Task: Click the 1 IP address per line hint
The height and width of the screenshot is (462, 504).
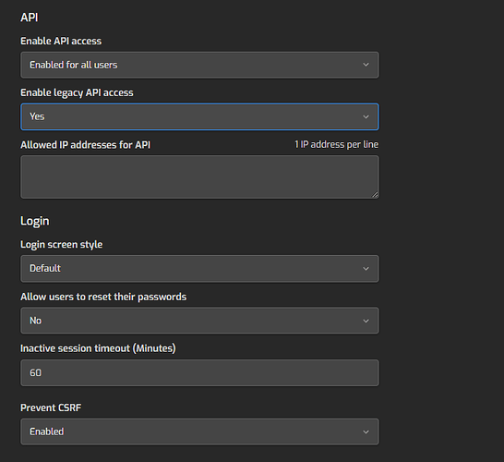Action: coord(337,145)
